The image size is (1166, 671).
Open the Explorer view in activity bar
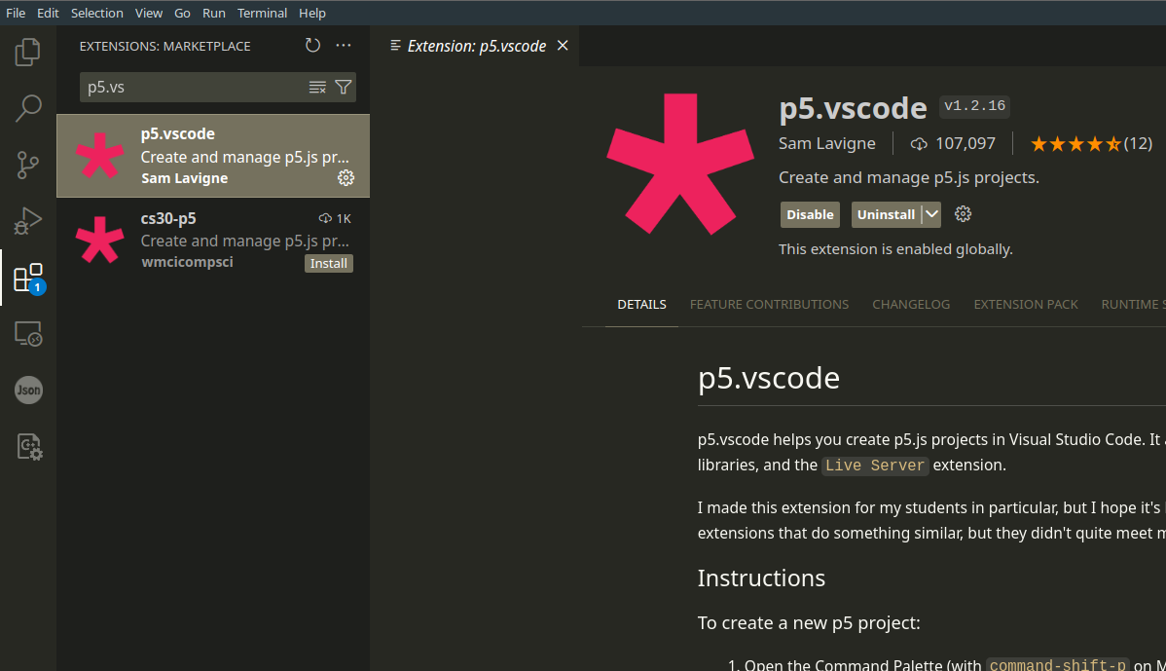28,52
